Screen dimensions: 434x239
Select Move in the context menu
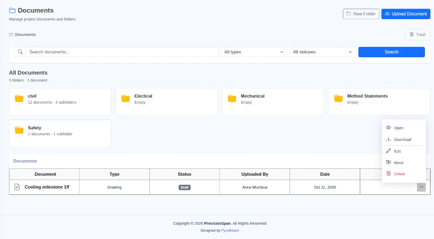(x=404, y=163)
